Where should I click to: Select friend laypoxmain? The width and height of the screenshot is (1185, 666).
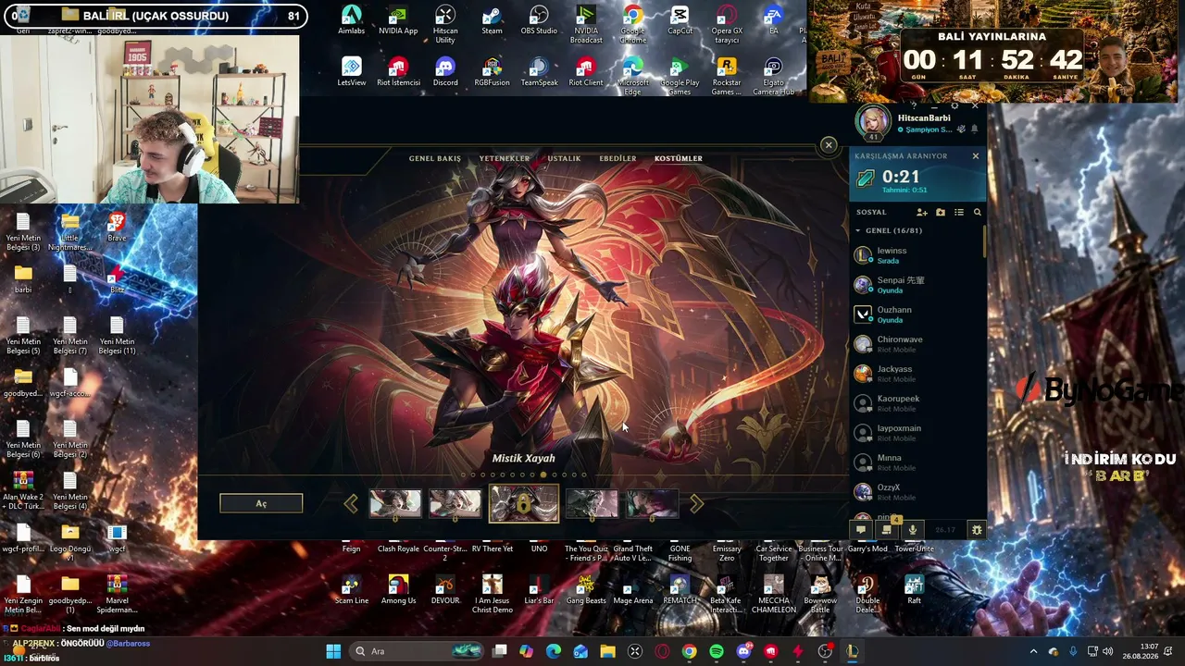point(917,433)
